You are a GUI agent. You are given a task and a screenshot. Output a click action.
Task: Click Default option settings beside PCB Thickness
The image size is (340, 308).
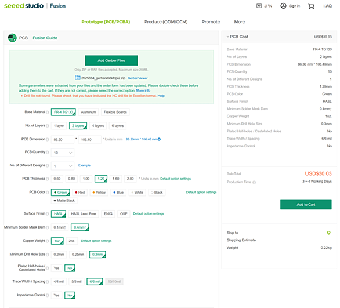pyautogui.click(x=175, y=179)
